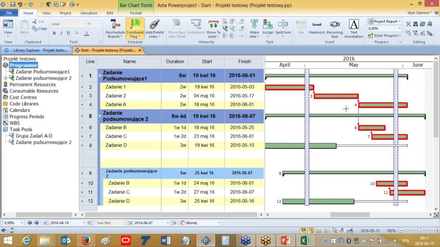Switch to the Format ribbon tab
440x247 pixels.
(x=136, y=13)
